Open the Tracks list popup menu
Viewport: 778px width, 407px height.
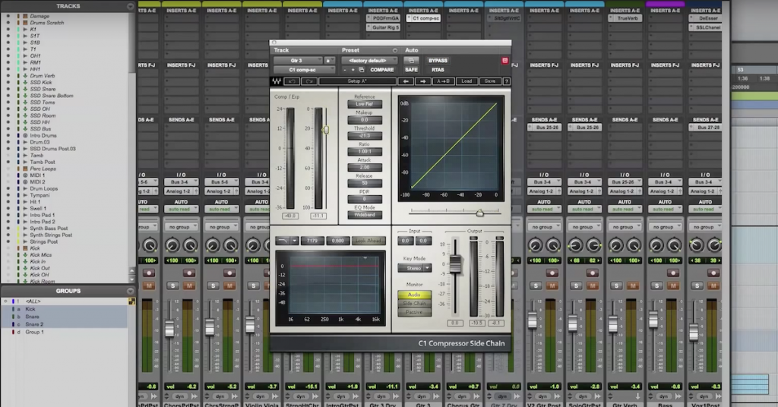(131, 6)
